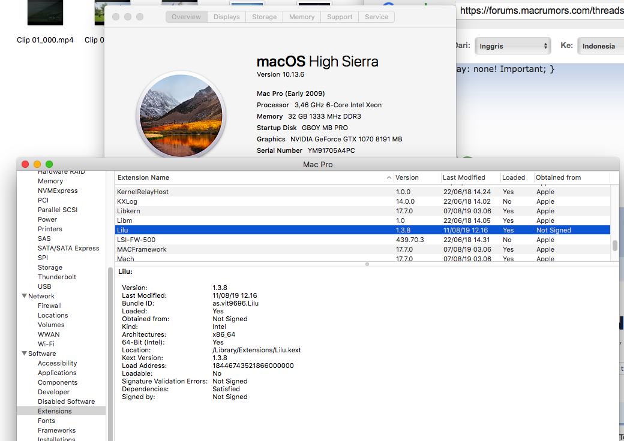Select the Clip 01_000.mp4 thumbnail
The height and width of the screenshot is (441, 624).
[45, 13]
